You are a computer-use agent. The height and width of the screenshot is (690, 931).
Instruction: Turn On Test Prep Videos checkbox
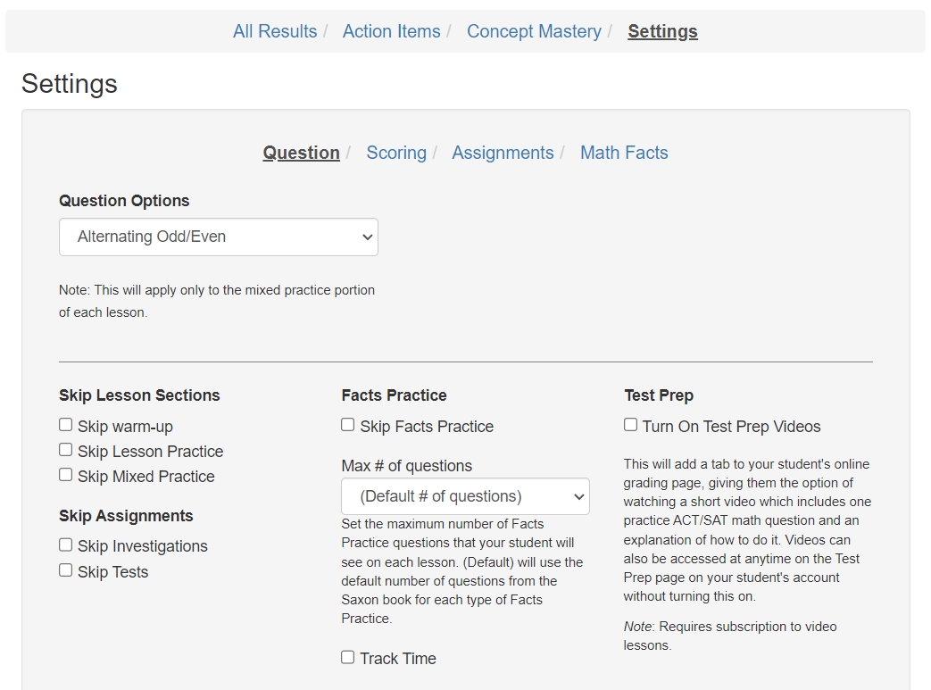630,425
